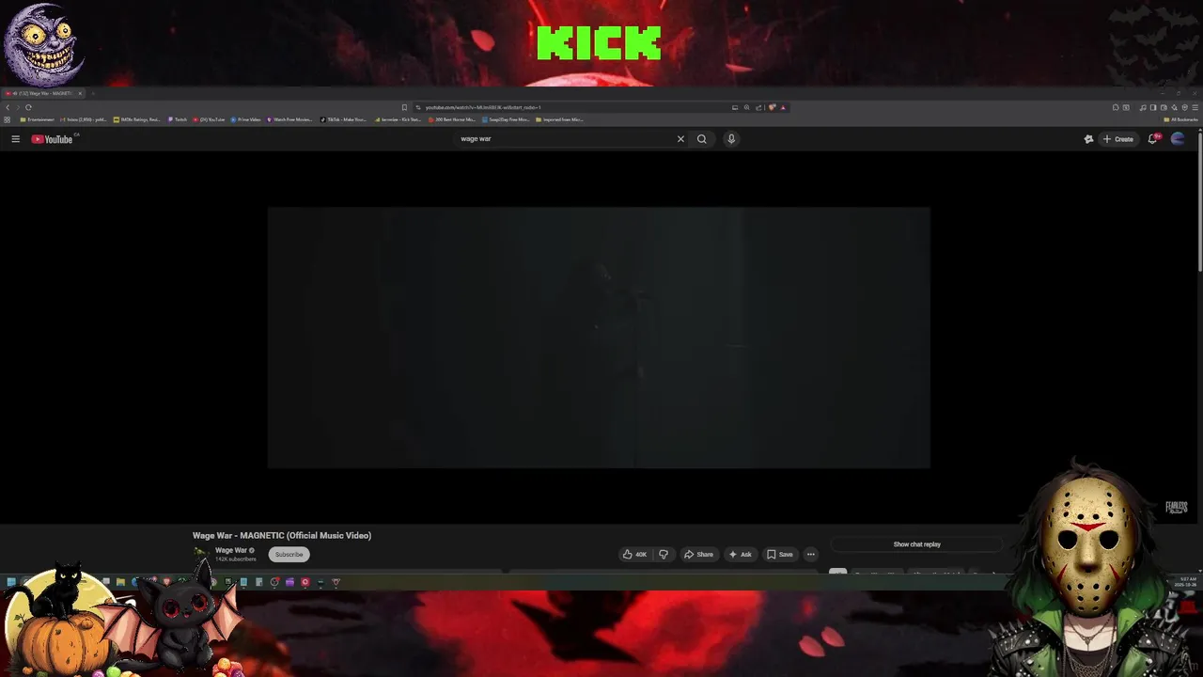
Task: Subscribe to the Wage War channel
Action: [289, 555]
